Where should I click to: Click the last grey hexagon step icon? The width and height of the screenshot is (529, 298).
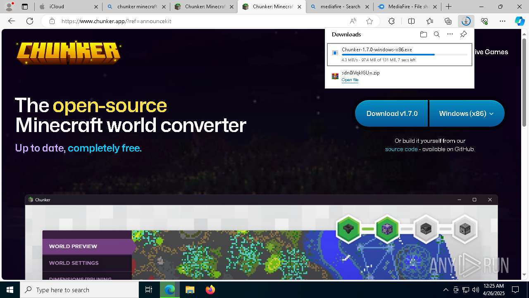point(465,228)
